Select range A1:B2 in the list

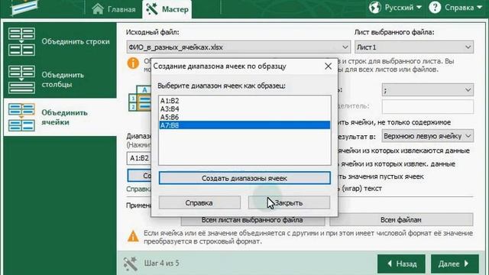[x=244, y=101]
